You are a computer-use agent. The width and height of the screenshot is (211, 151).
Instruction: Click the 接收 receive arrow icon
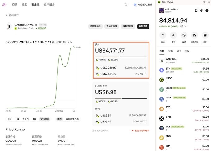click(x=173, y=35)
